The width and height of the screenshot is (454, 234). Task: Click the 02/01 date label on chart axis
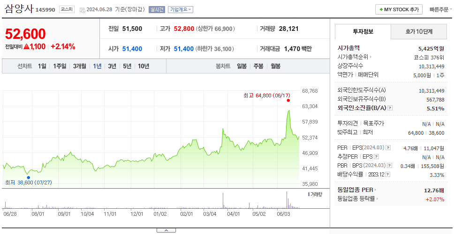click(x=187, y=215)
